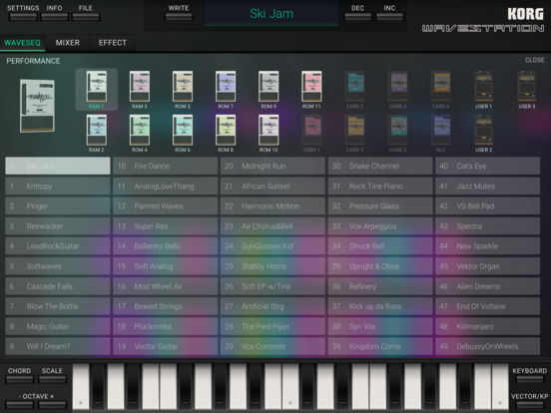Select performance 37 Kick up da Bass

pos(380,306)
